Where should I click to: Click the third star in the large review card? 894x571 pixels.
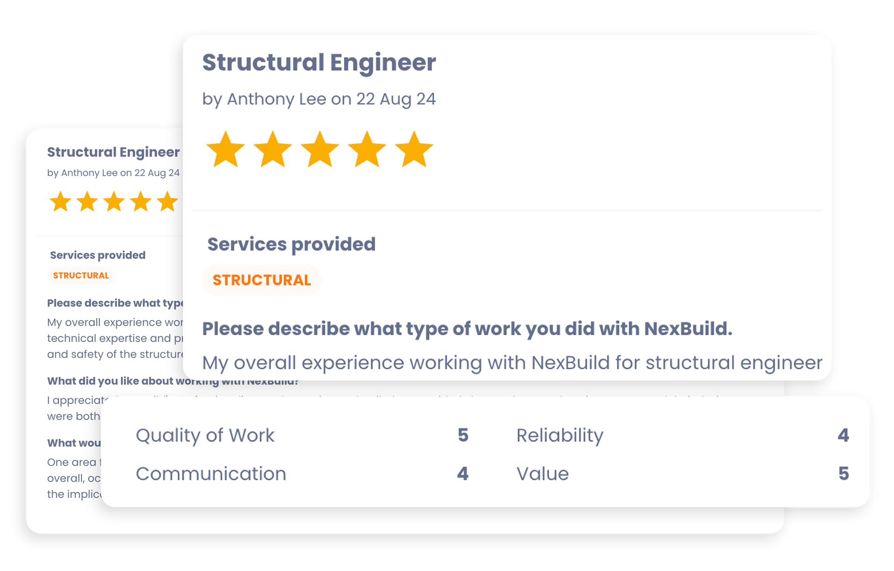click(320, 150)
